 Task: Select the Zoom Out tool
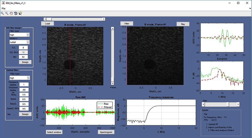click(x=7, y=13)
